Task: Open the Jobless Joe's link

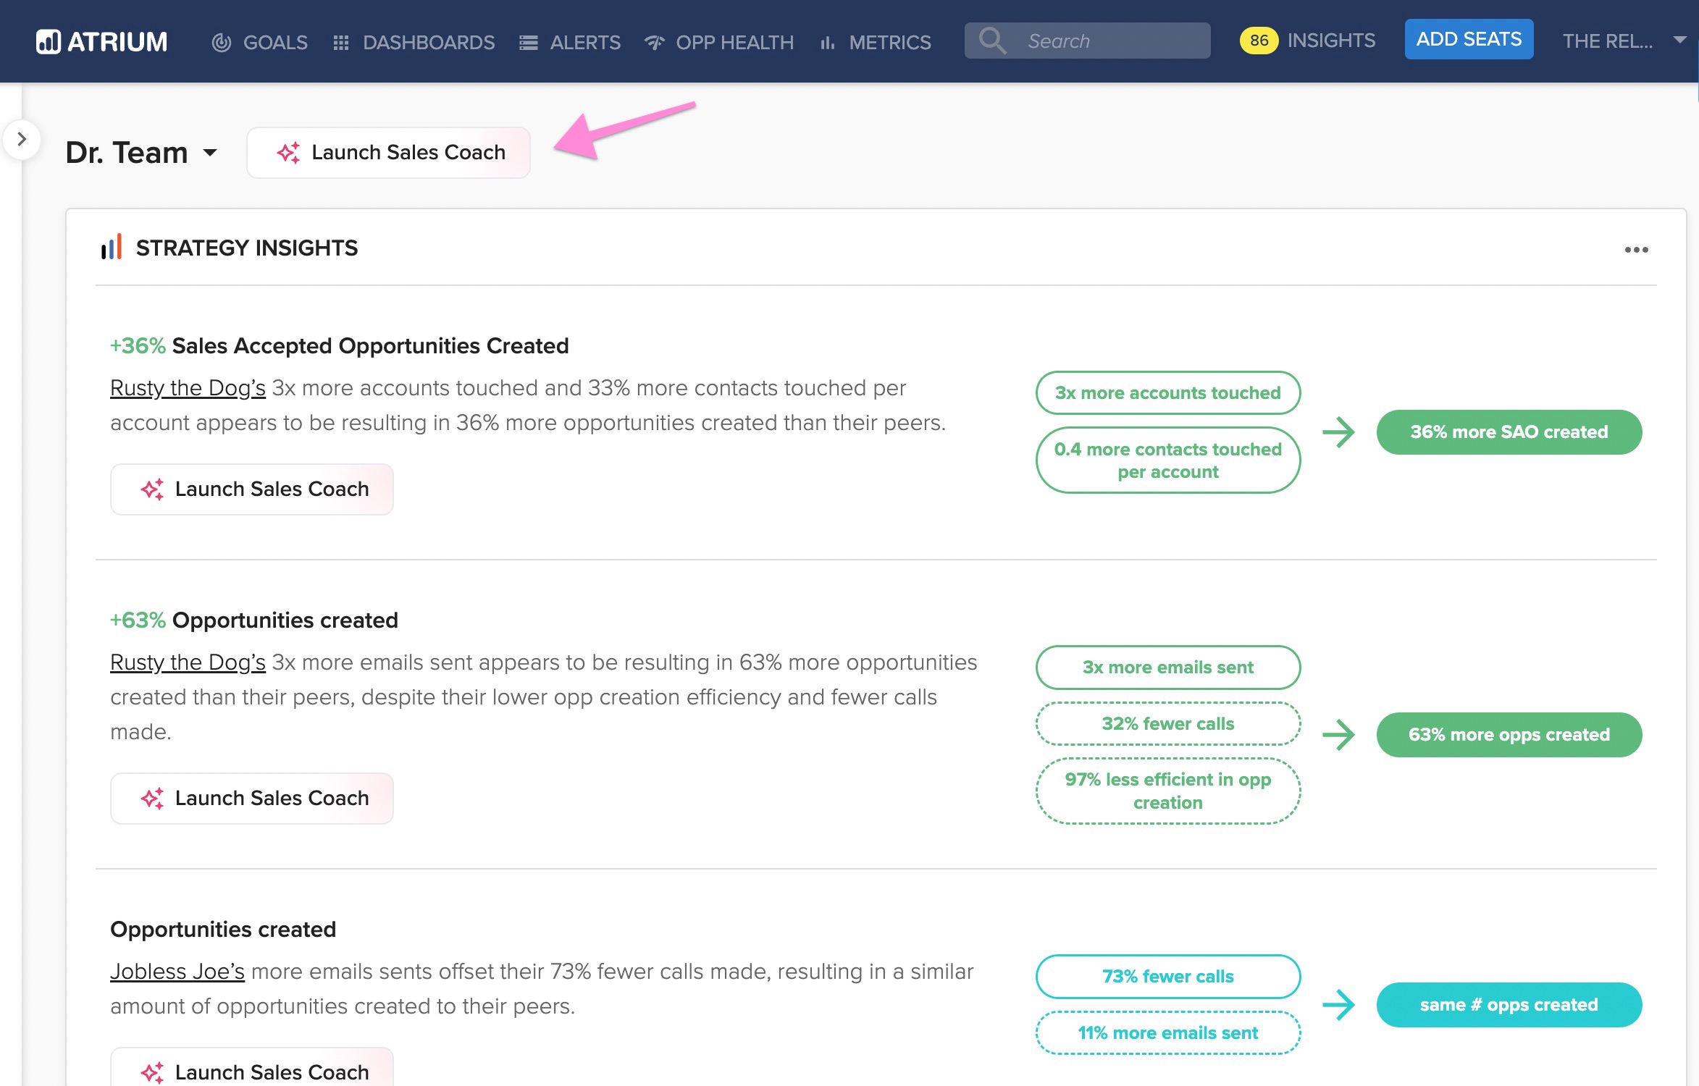Action: tap(177, 972)
